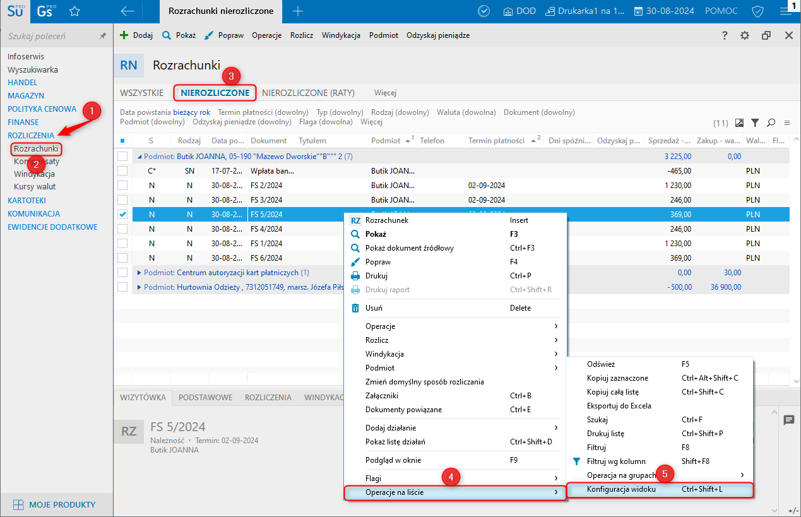This screenshot has height=517, width=801.
Task: Click the filter funnel icon above list
Action: point(754,122)
